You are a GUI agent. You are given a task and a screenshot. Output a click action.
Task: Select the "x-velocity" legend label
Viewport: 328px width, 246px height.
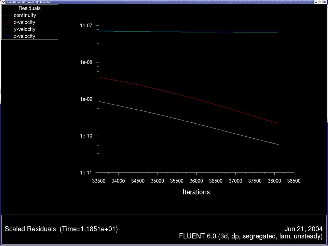(25, 22)
